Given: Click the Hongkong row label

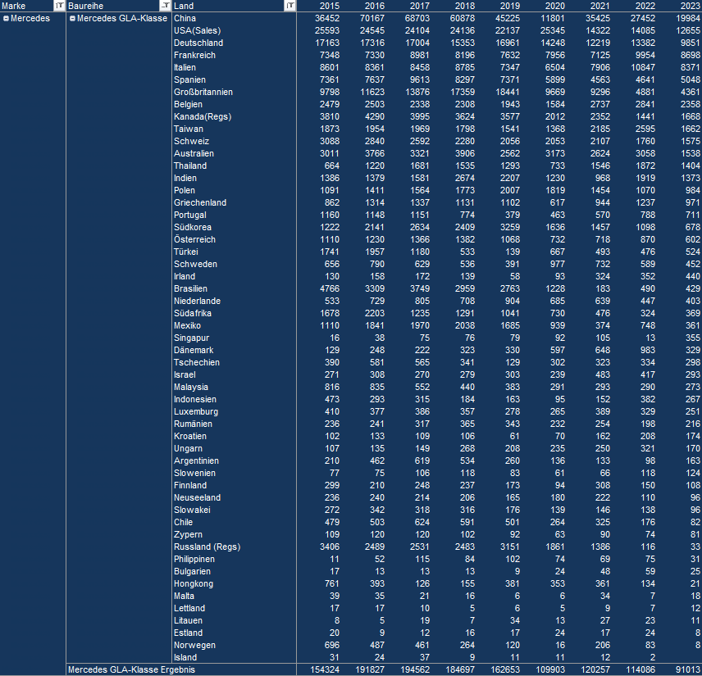Looking at the screenshot, I should pos(194,584).
